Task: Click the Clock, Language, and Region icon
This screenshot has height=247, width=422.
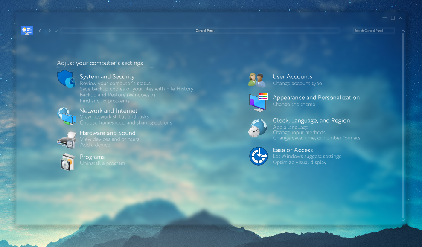Action: 258,128
